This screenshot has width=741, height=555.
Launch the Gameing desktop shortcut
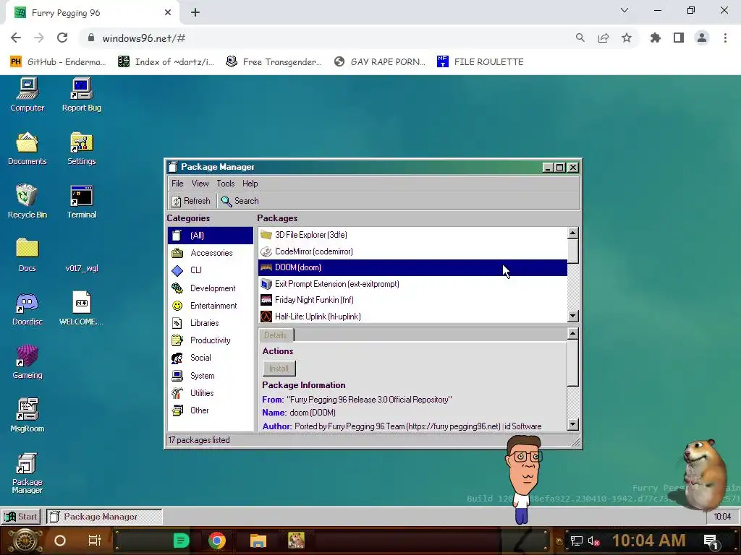(x=27, y=363)
